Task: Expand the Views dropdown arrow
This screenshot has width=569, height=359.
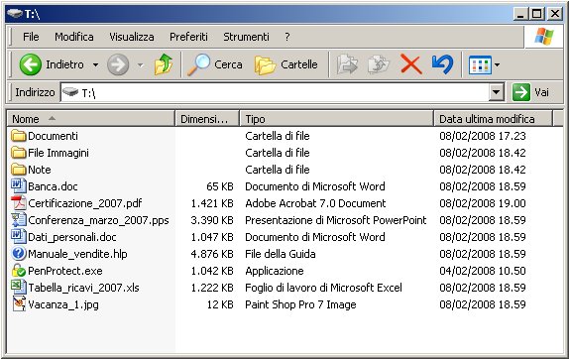Action: point(497,65)
